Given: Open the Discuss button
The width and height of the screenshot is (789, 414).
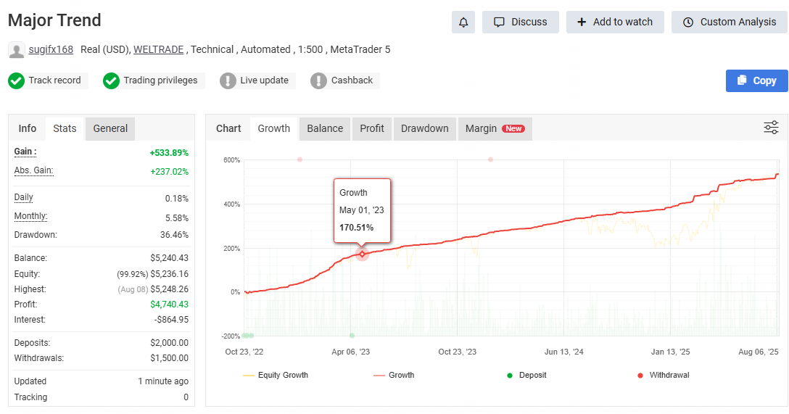Looking at the screenshot, I should point(520,22).
